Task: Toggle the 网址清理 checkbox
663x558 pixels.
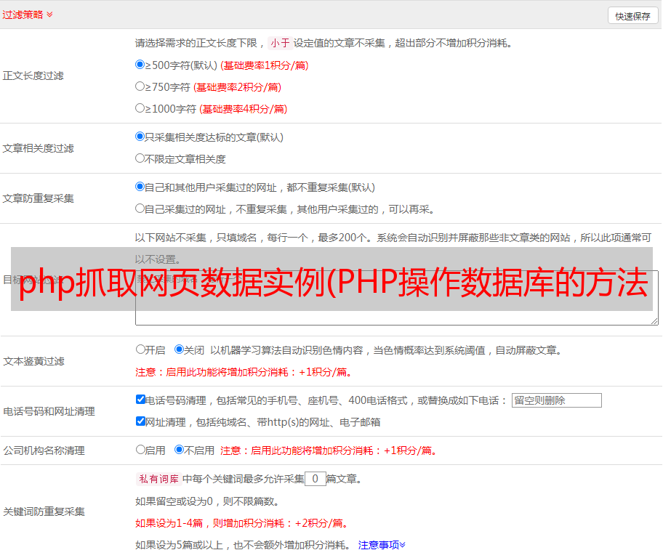Action: pos(140,421)
